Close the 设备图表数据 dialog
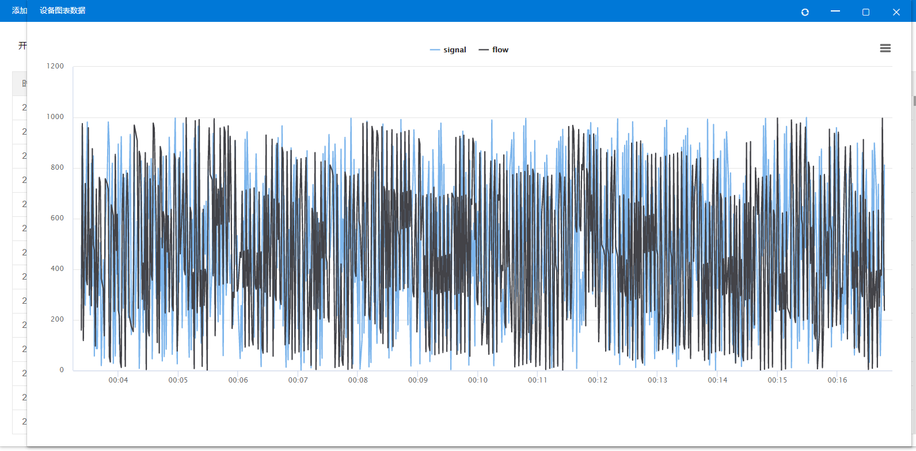Screen dimensions: 916x451 tap(896, 12)
